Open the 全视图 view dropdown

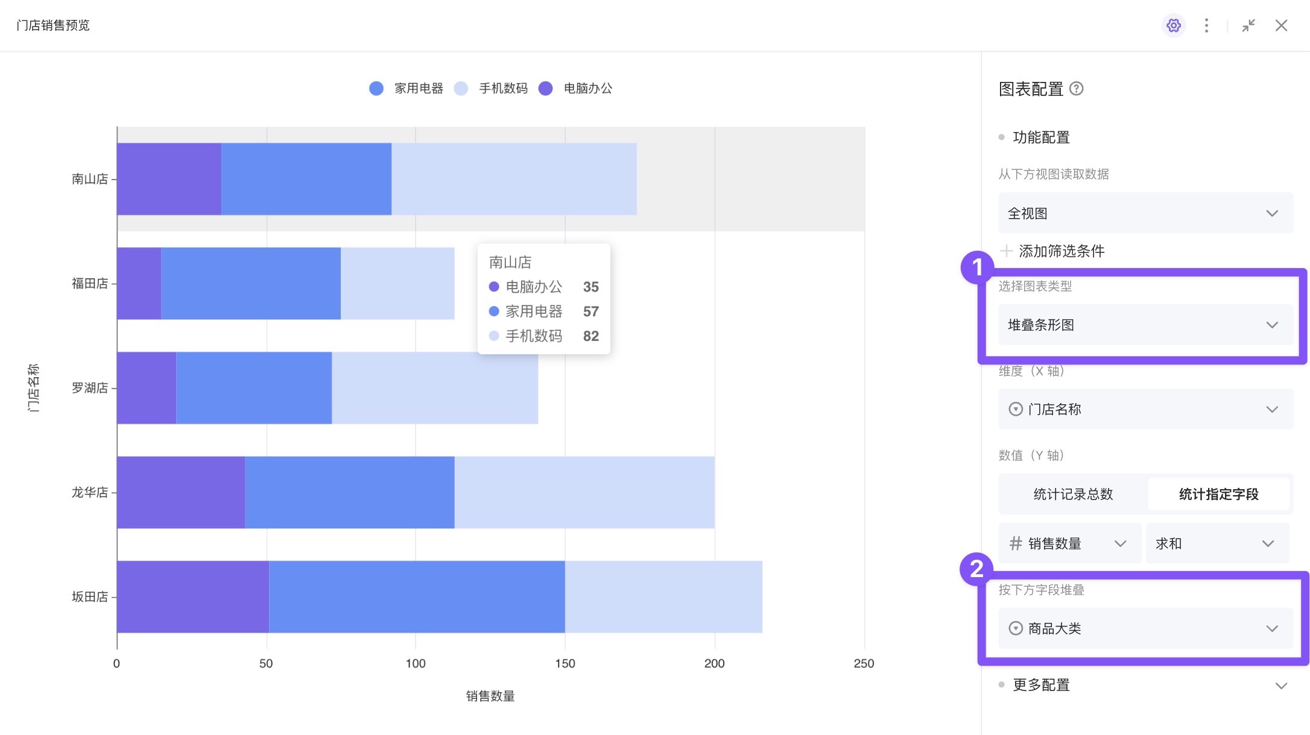click(1145, 213)
